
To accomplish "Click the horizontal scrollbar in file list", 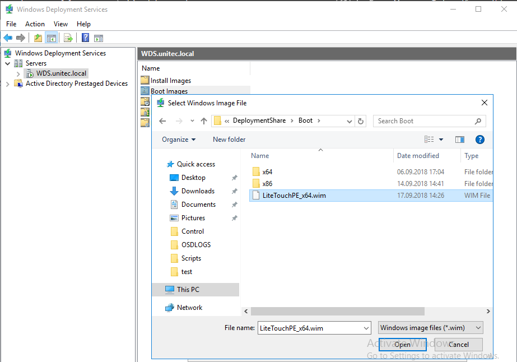I will 337,311.
